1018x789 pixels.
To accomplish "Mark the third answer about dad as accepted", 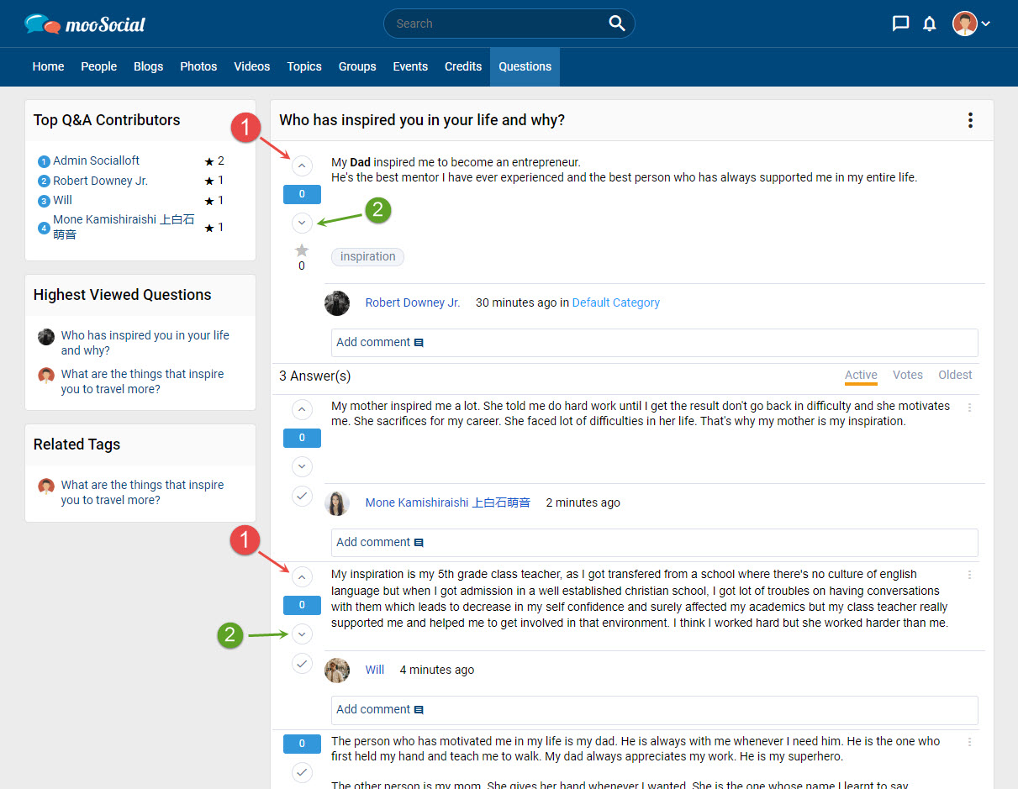I will [302, 772].
